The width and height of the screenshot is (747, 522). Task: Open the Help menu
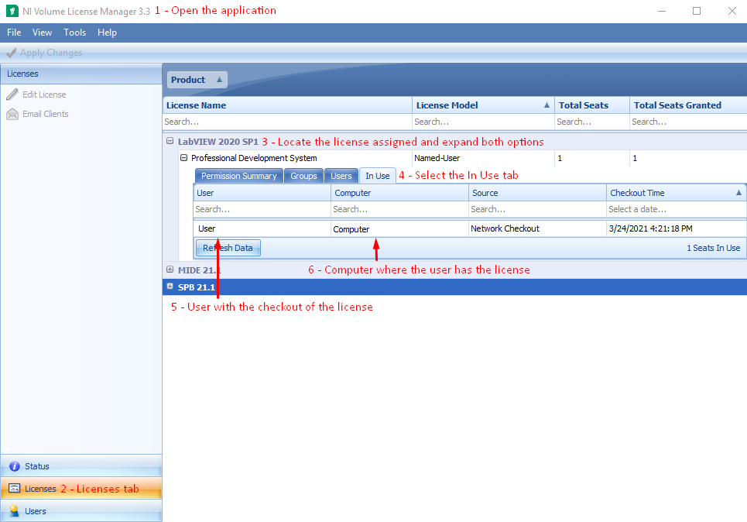coord(107,33)
